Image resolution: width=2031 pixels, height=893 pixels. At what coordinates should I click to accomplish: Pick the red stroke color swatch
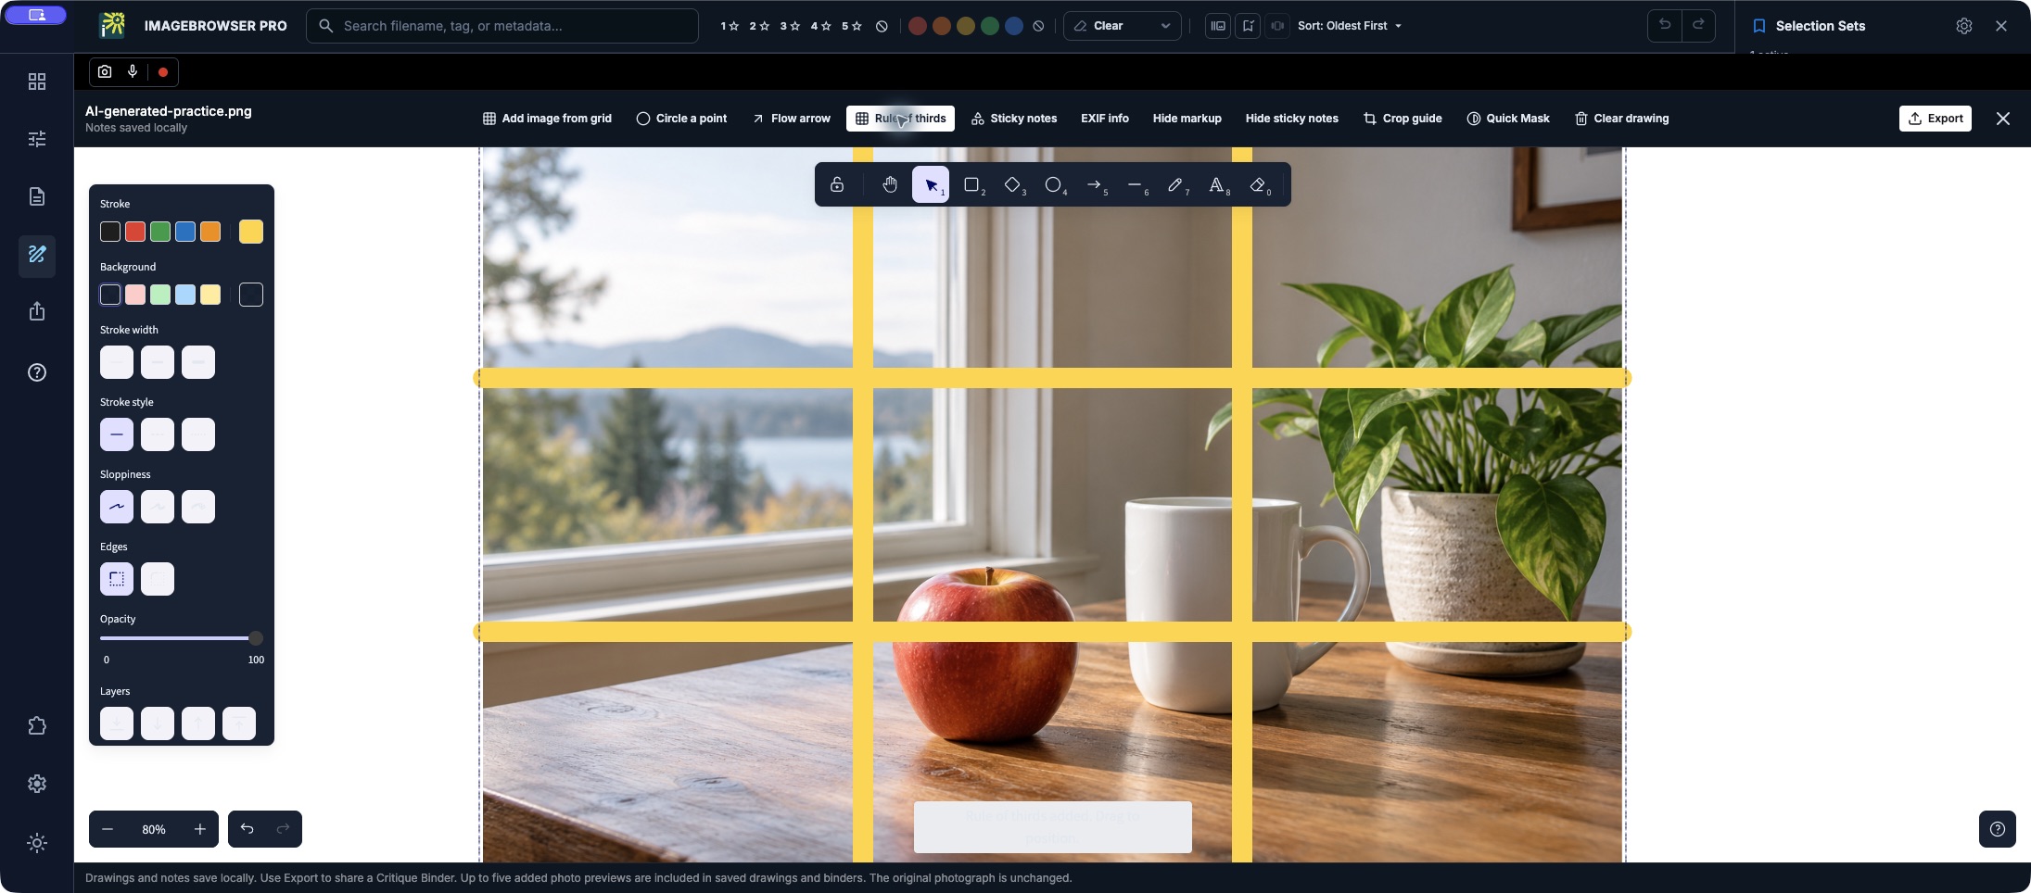pyautogui.click(x=135, y=232)
